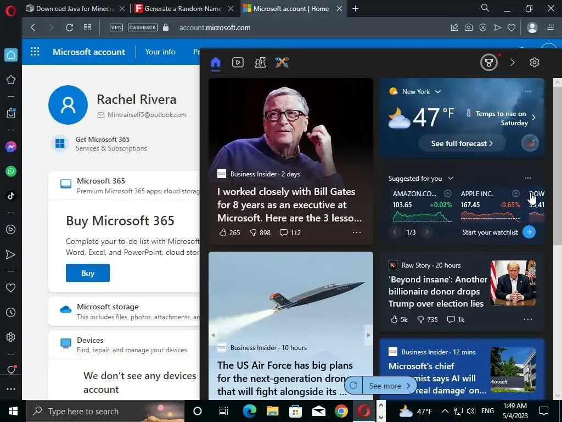Open widgets panel settings gear
Viewport: 562px width, 422px height.
pyautogui.click(x=535, y=63)
